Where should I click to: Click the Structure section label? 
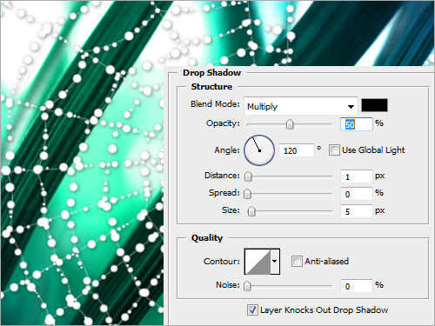tap(211, 87)
